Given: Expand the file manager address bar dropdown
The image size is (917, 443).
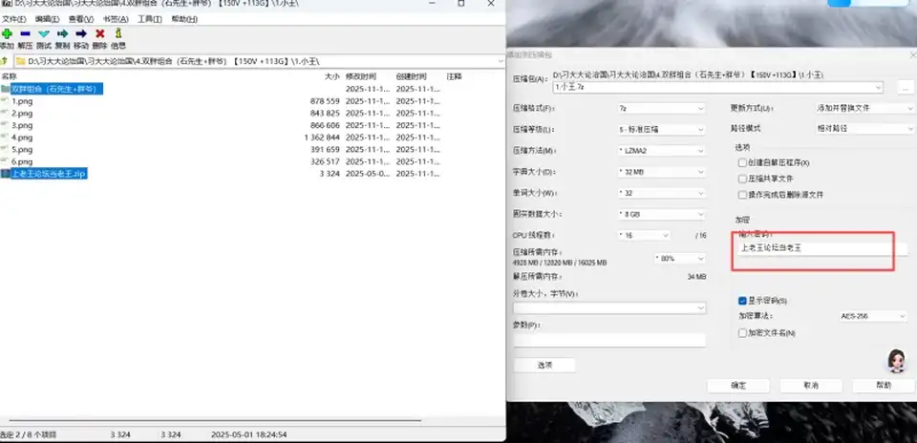Looking at the screenshot, I should [x=501, y=61].
